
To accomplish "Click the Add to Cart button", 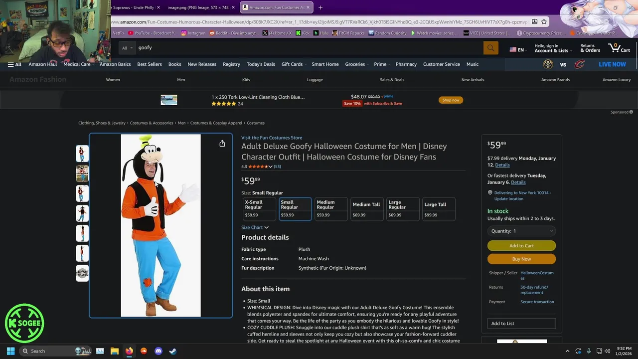I will point(521,246).
